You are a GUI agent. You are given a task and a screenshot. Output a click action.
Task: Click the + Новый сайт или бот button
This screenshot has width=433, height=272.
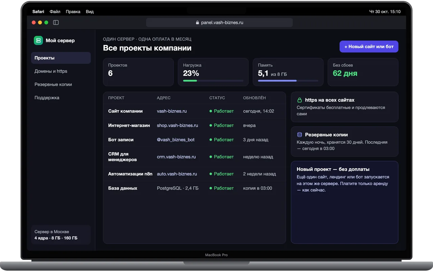(x=369, y=47)
